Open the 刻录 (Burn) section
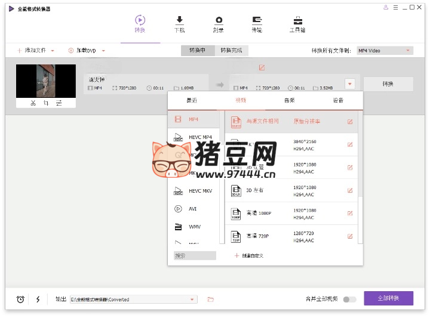 point(219,24)
